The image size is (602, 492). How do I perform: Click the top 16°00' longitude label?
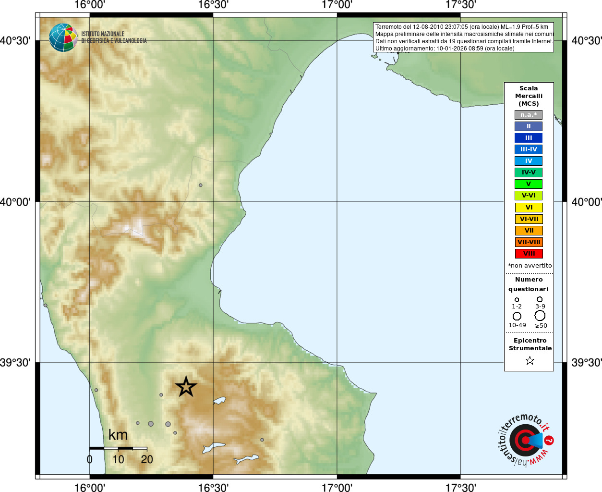[x=90, y=5]
